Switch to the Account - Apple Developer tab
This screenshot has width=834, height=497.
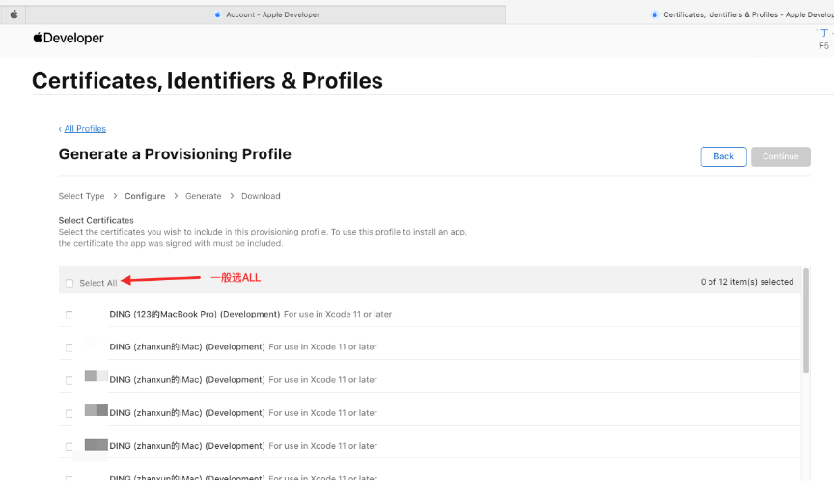click(268, 14)
